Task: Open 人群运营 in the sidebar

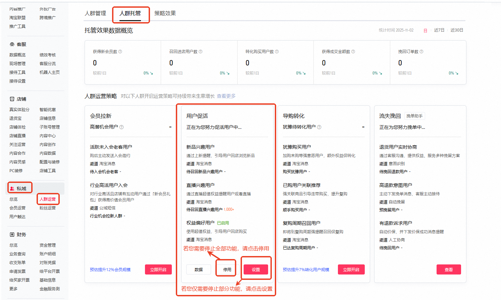Action: [x=48, y=199]
